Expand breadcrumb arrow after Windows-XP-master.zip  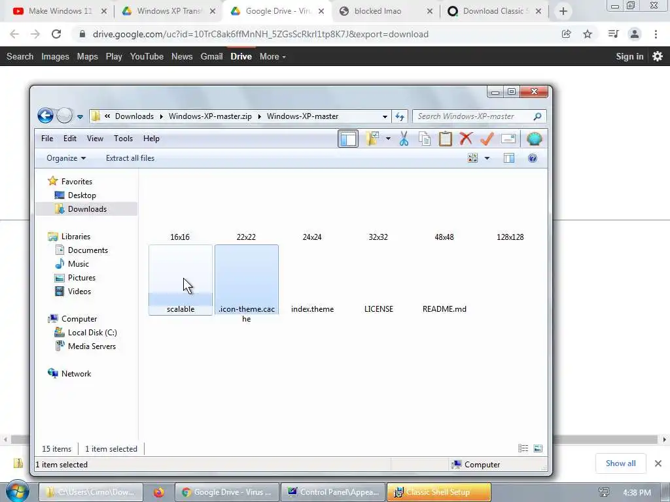pyautogui.click(x=259, y=116)
